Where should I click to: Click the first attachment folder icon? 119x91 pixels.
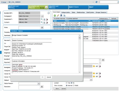94,66
